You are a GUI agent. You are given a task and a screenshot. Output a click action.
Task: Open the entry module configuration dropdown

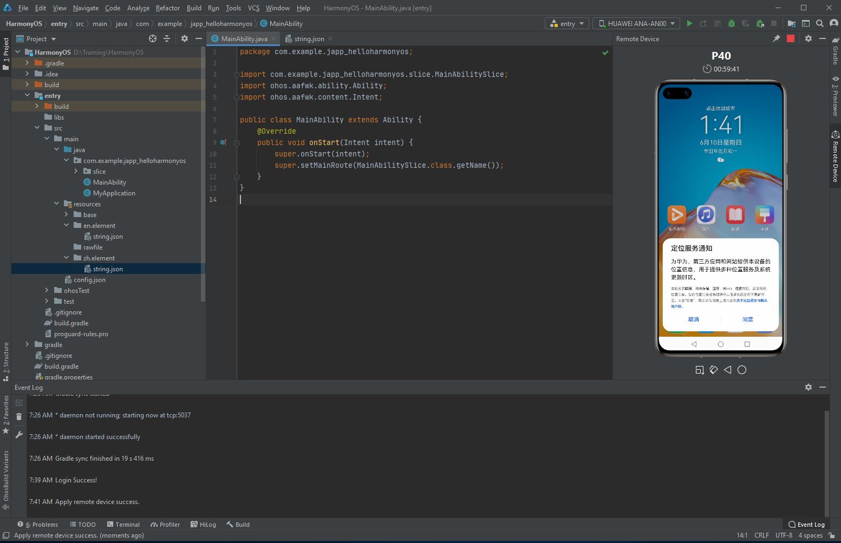click(567, 24)
